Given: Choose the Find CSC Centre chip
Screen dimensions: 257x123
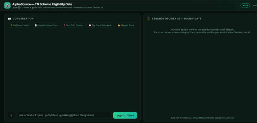Looking at the screenshot, I should [x=73, y=25].
